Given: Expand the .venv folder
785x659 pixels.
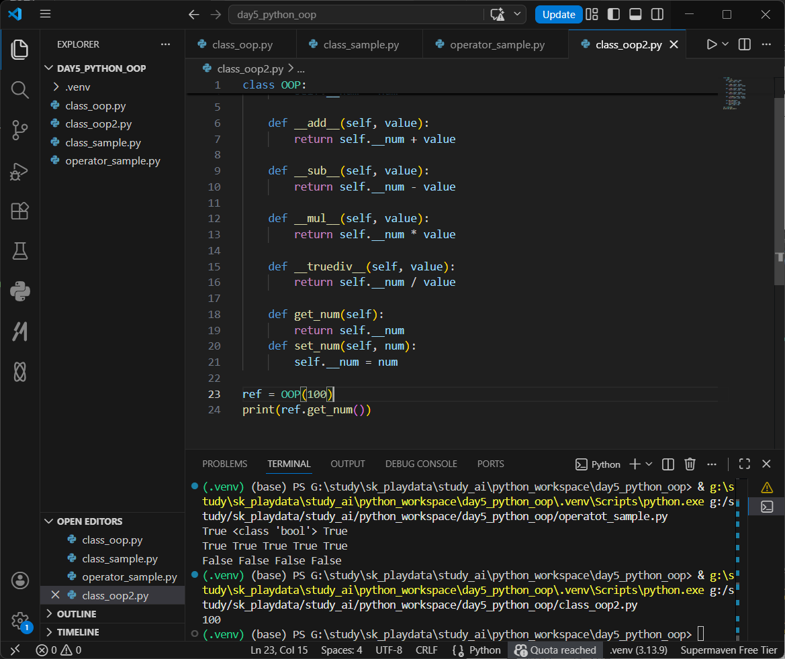Looking at the screenshot, I should point(113,87).
